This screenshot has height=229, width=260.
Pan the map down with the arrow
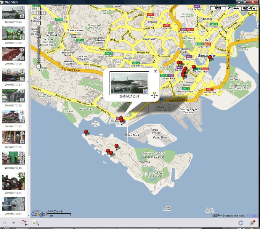(x=39, y=18)
